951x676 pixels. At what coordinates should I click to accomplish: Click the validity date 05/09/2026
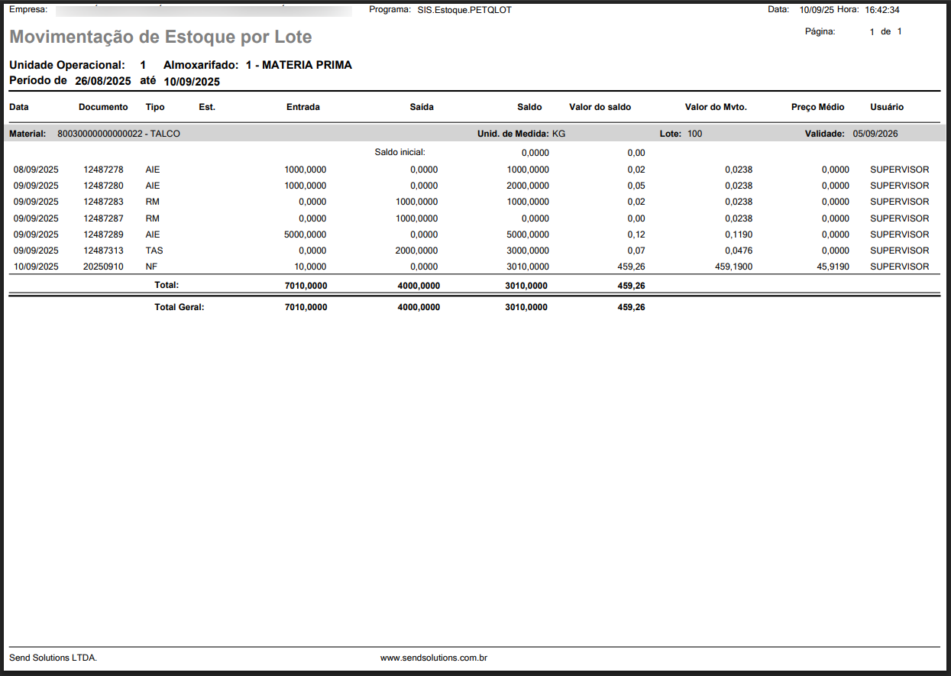(x=875, y=134)
